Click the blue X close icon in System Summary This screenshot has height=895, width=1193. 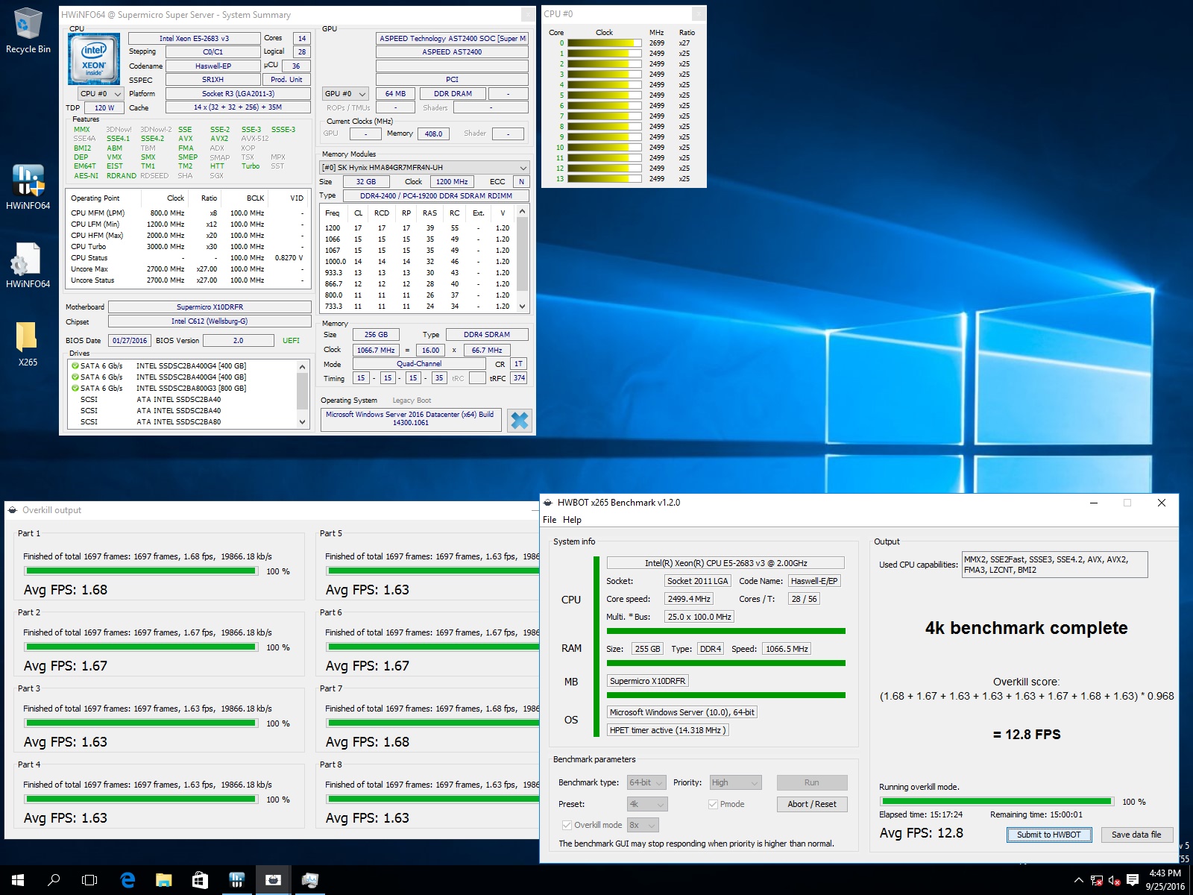(x=520, y=421)
